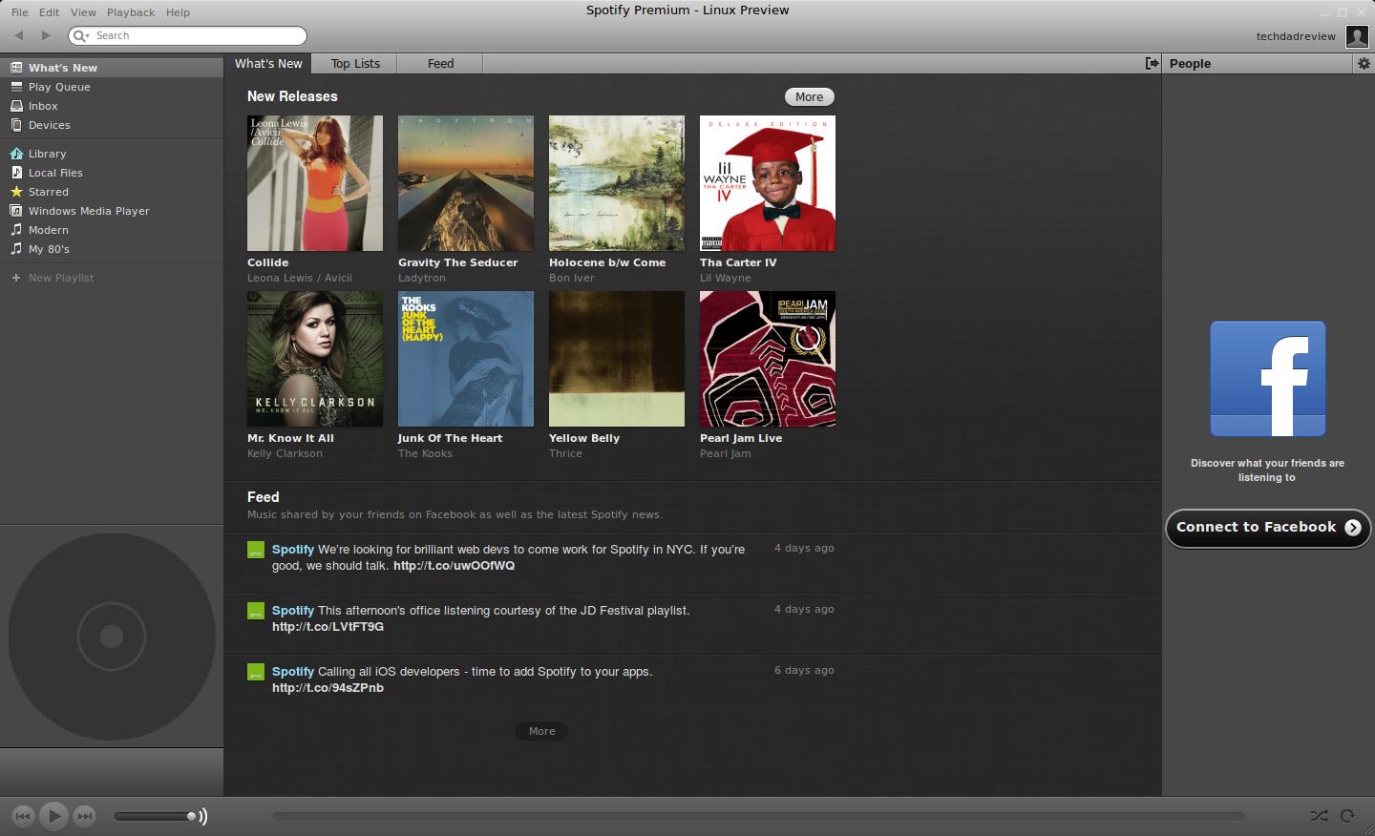Click Lil Wayne artist link
This screenshot has height=836, width=1375.
(726, 278)
